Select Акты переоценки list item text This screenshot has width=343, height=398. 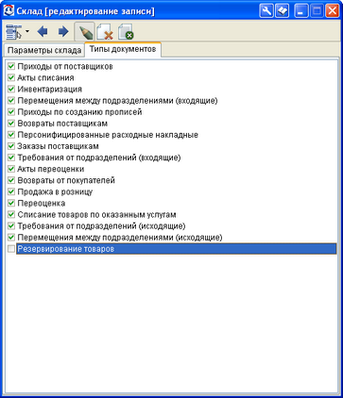[x=51, y=169]
